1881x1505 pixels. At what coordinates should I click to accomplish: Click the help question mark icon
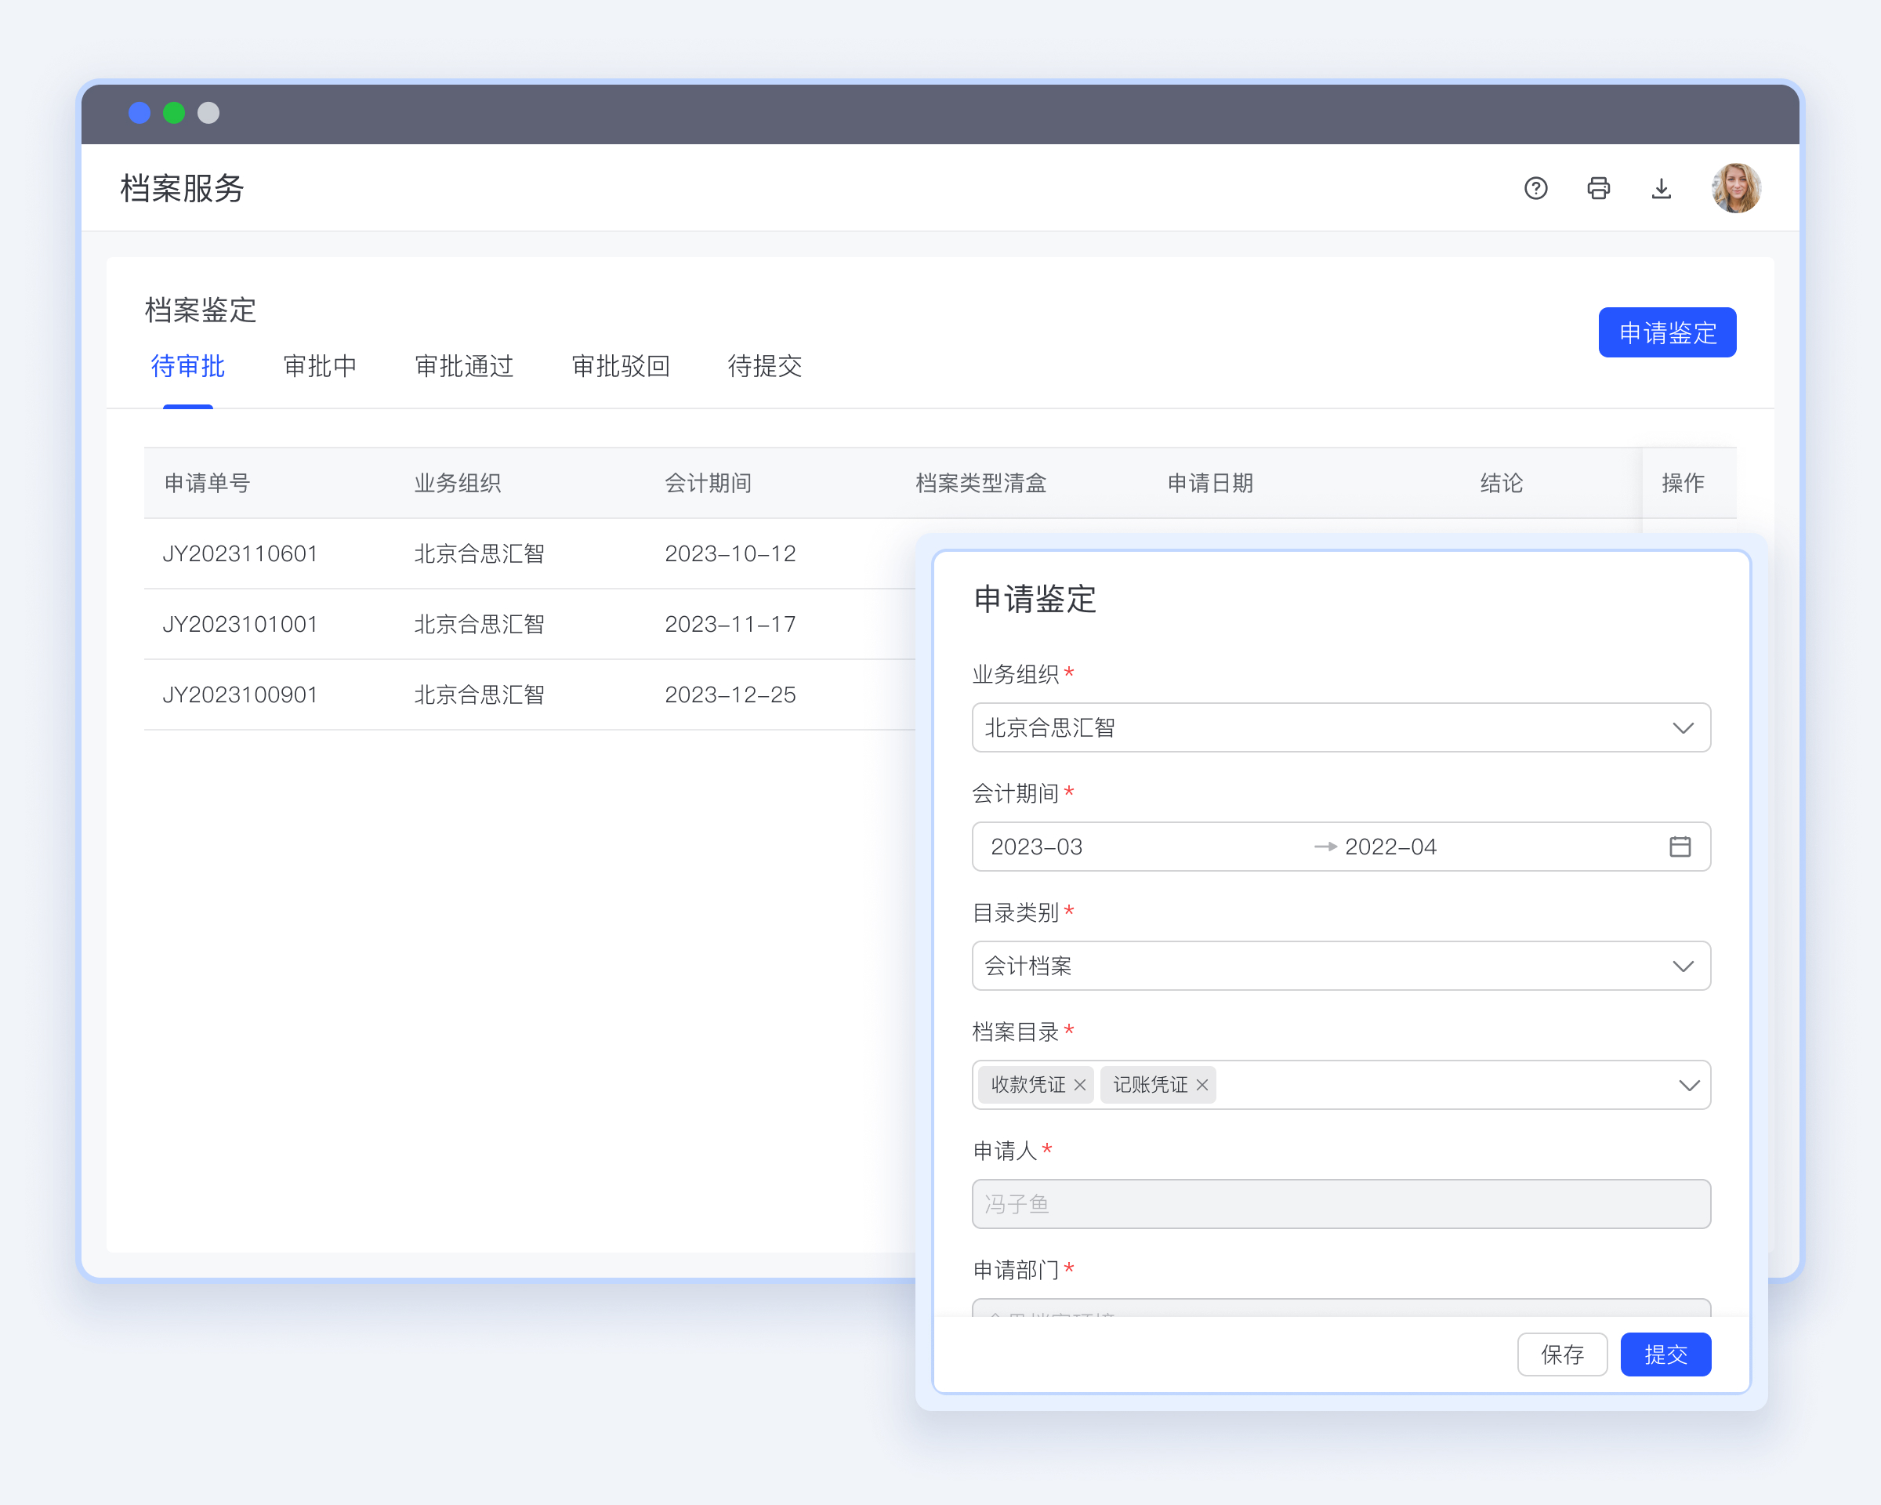click(x=1535, y=188)
